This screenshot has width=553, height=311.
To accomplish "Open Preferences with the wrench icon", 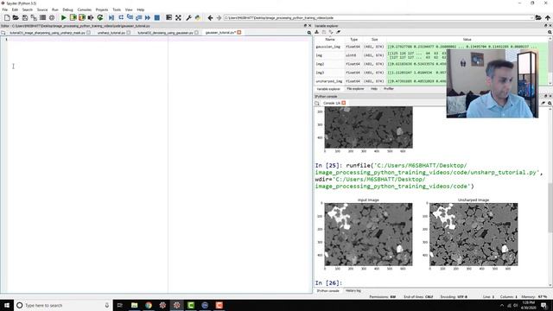I will coord(188,17).
